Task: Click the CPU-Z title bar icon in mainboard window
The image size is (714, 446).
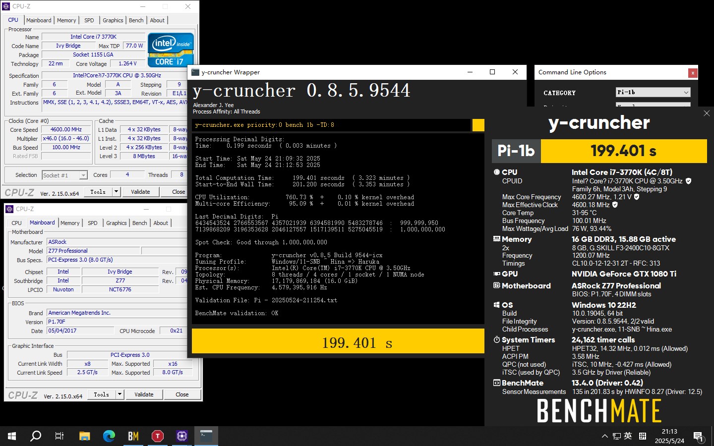Action: tap(10, 209)
